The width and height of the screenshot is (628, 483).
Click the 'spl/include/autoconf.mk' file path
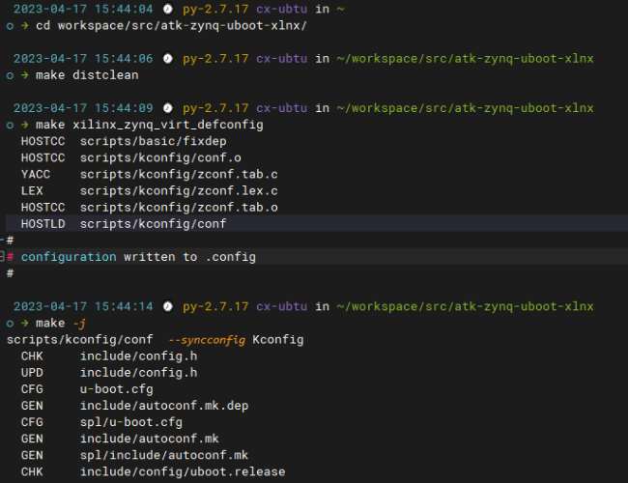(x=163, y=456)
